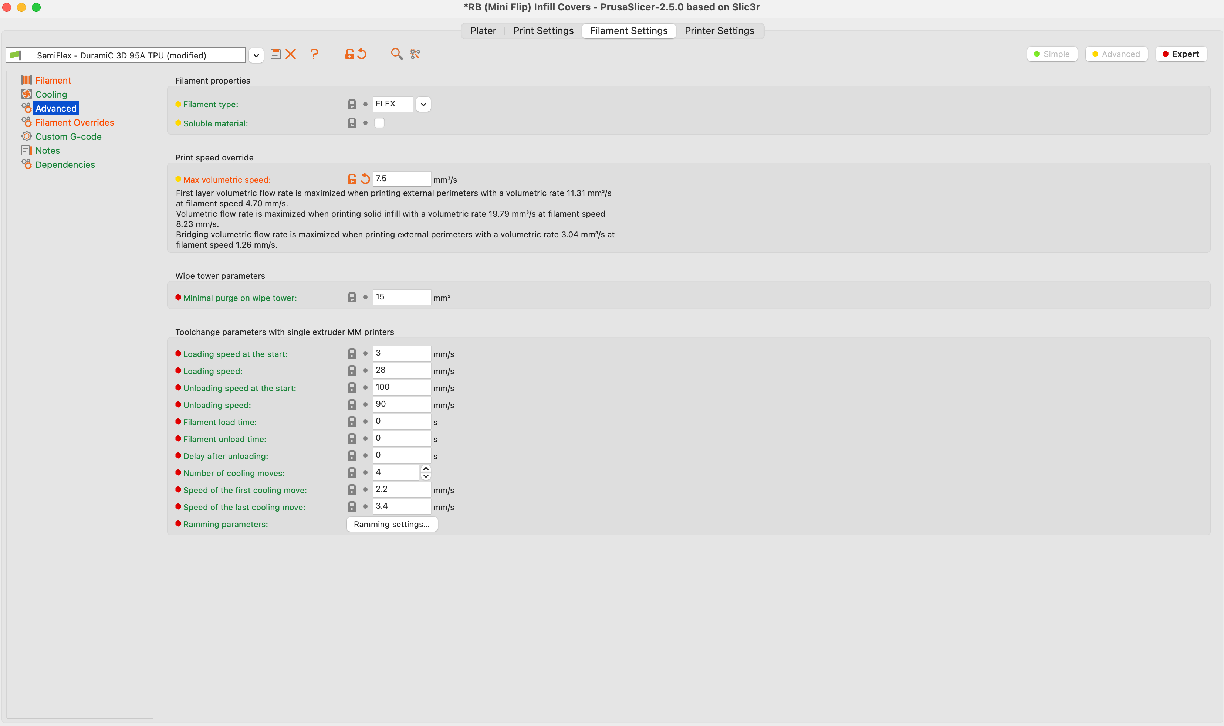The image size is (1224, 726).
Task: Increase Number of cooling moves stepper
Action: (x=426, y=469)
